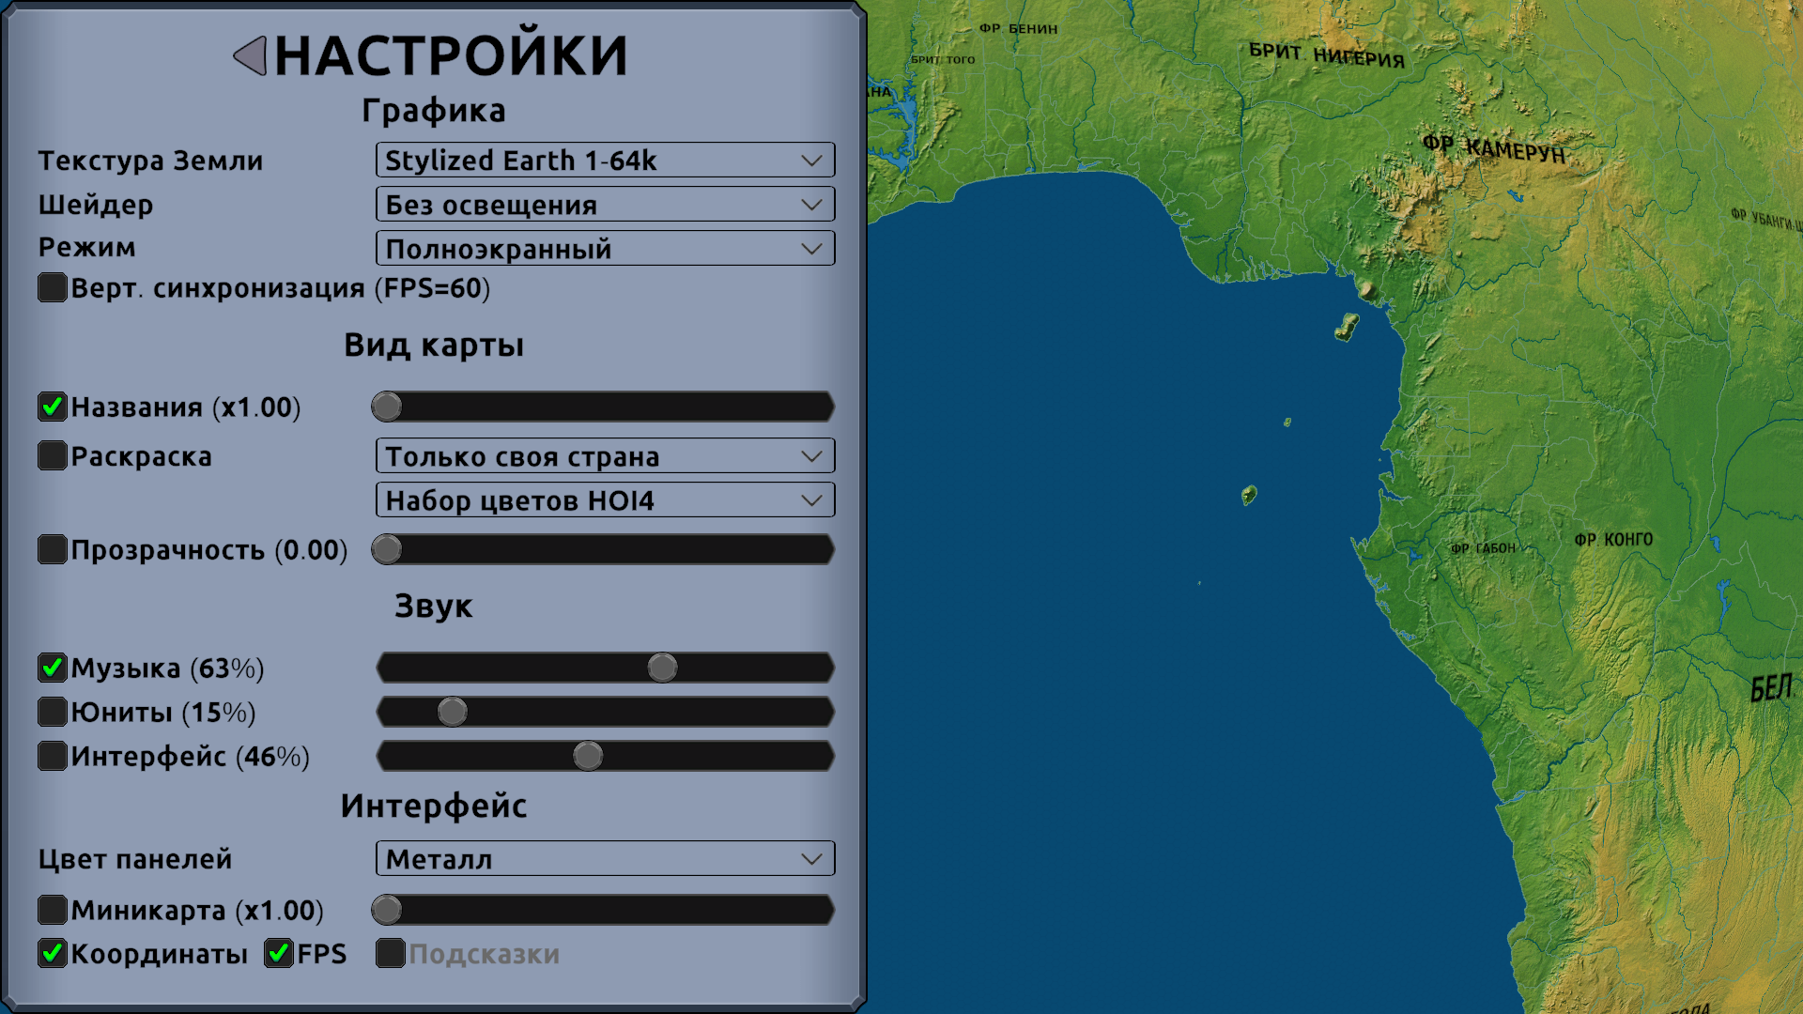Open the Цвет панелей Металл dropdown

pyautogui.click(x=605, y=859)
